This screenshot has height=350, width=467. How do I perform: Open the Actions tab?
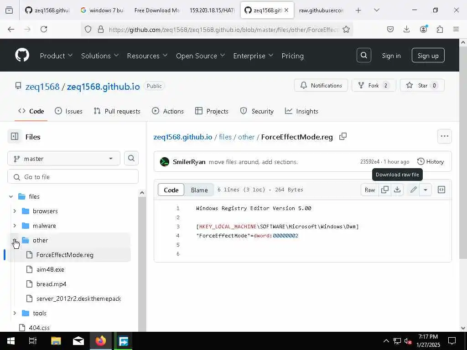[168, 111]
